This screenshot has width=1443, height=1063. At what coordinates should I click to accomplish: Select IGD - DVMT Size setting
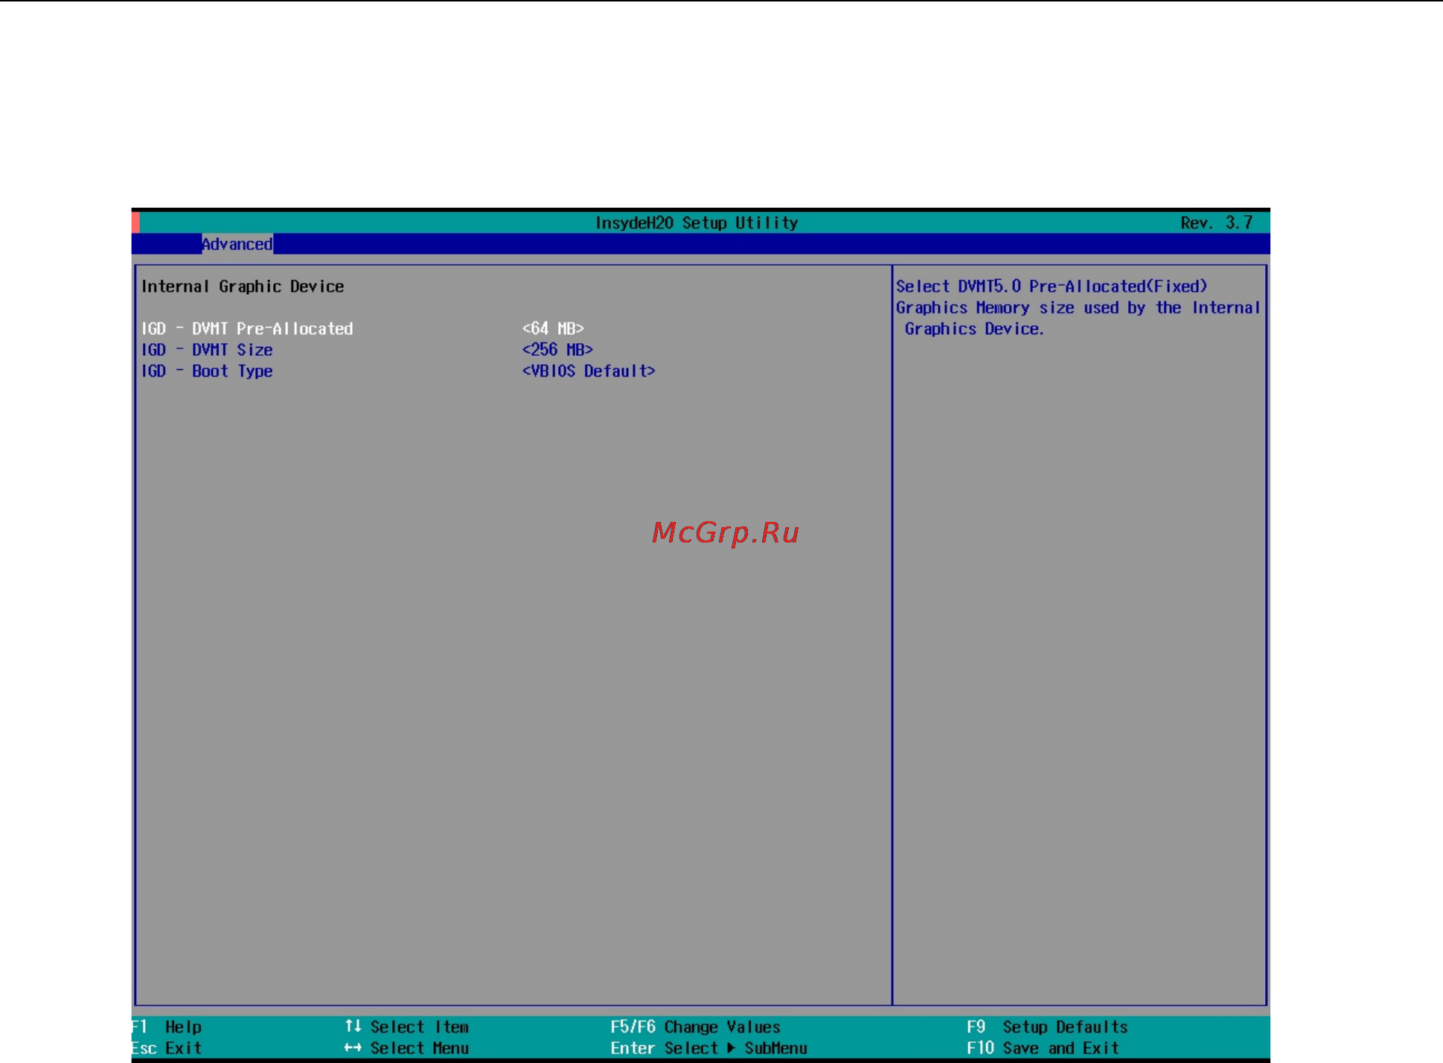(207, 350)
